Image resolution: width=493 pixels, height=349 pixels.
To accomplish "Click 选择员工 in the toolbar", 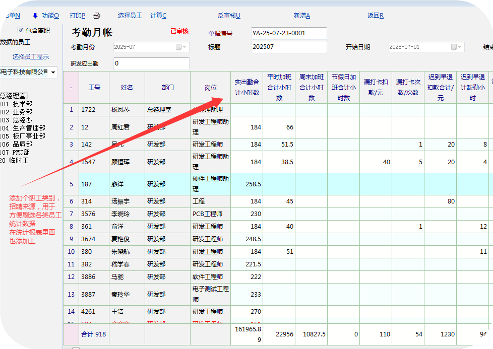I will [x=130, y=16].
